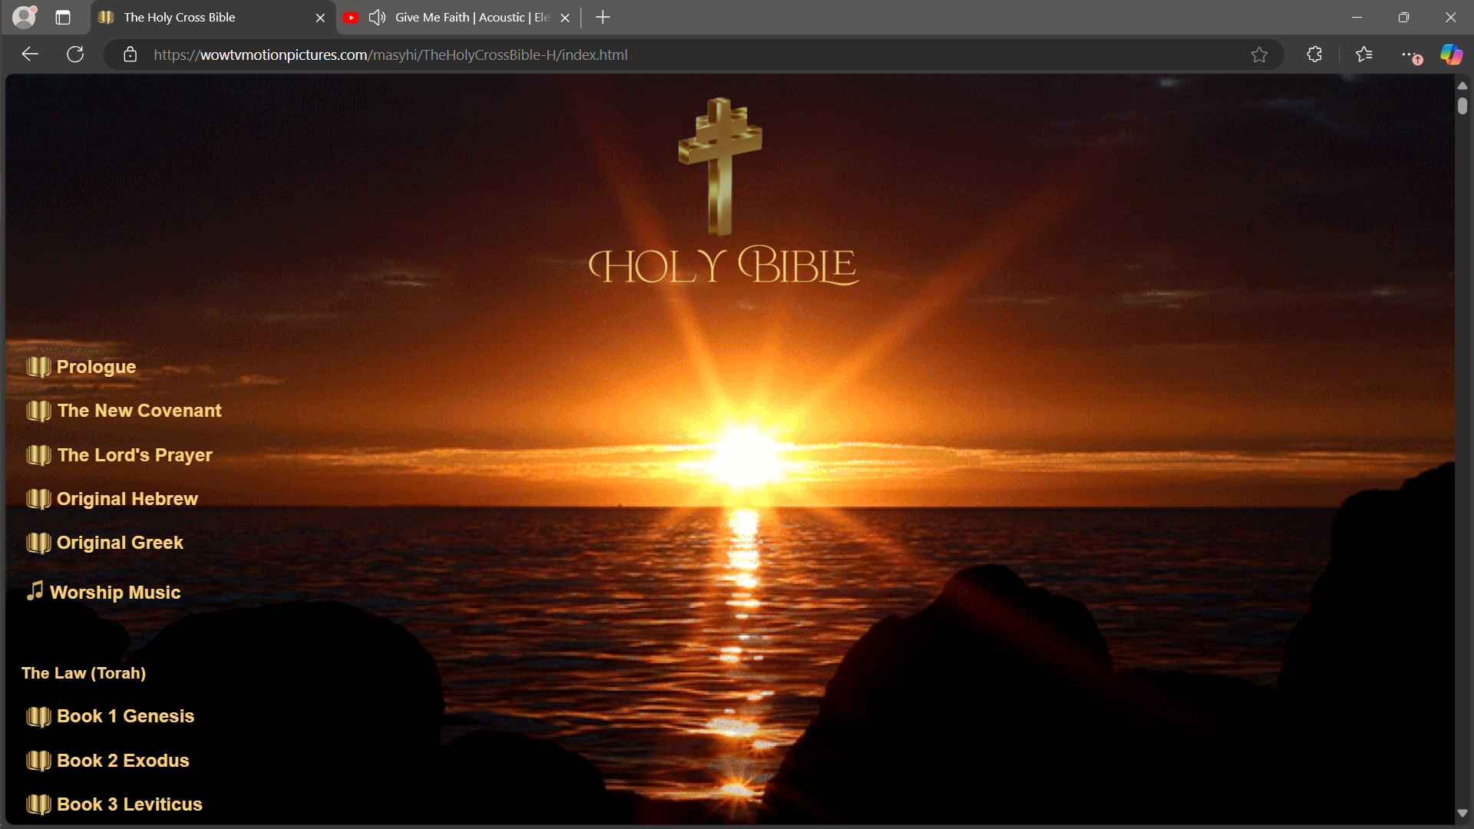
Task: Mute the Give Me Faith tab audio
Action: pos(376,17)
